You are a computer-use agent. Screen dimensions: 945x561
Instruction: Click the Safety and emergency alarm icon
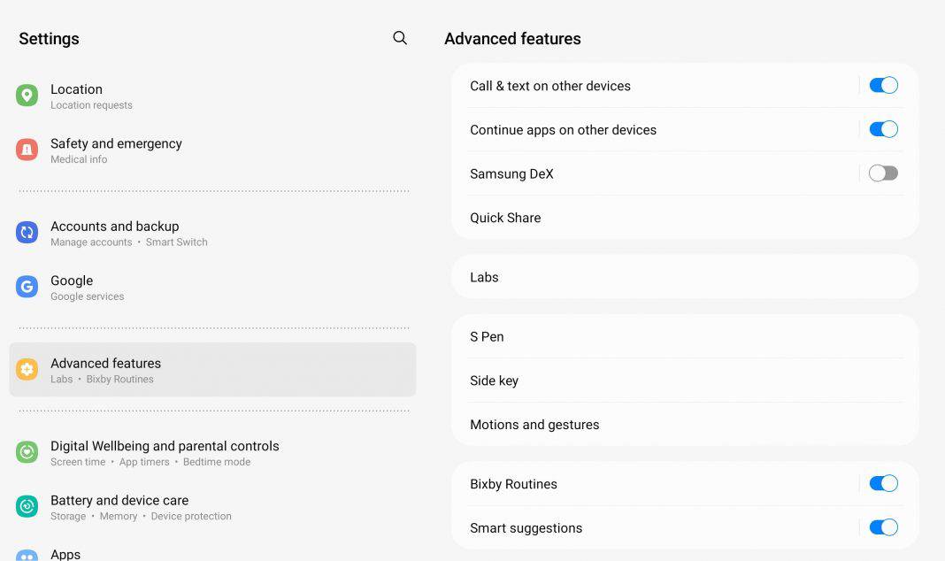click(x=27, y=150)
